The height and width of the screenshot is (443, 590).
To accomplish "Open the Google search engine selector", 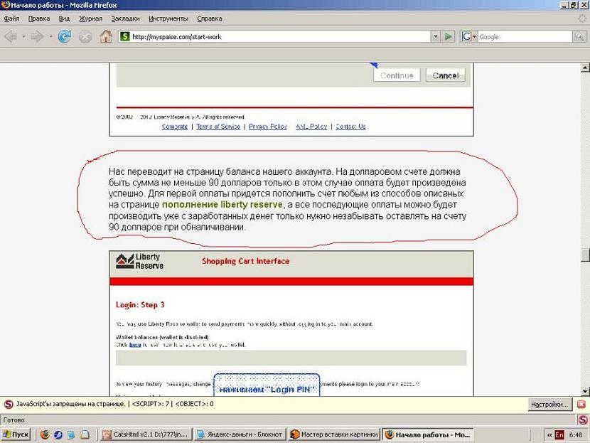I will [x=469, y=36].
